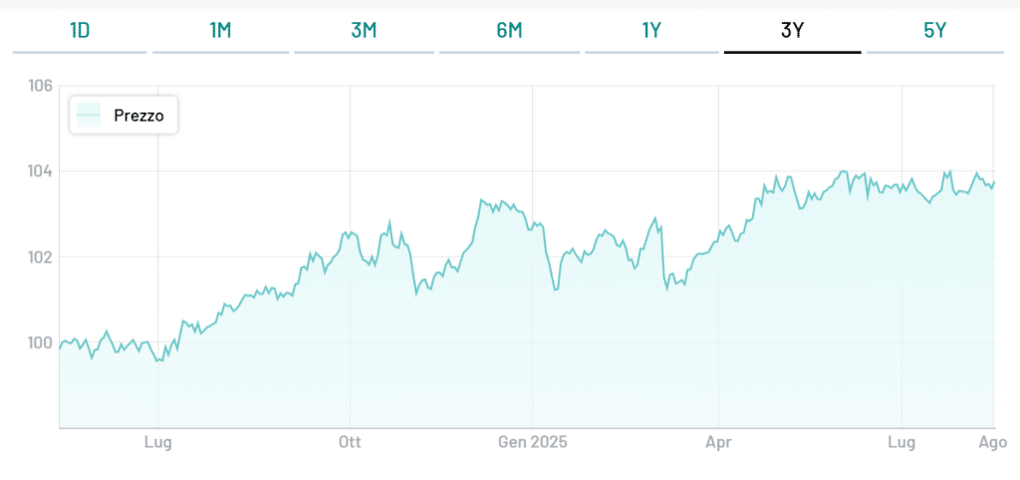Select the 102 y-axis tick label
1020x480 pixels.
click(x=40, y=257)
